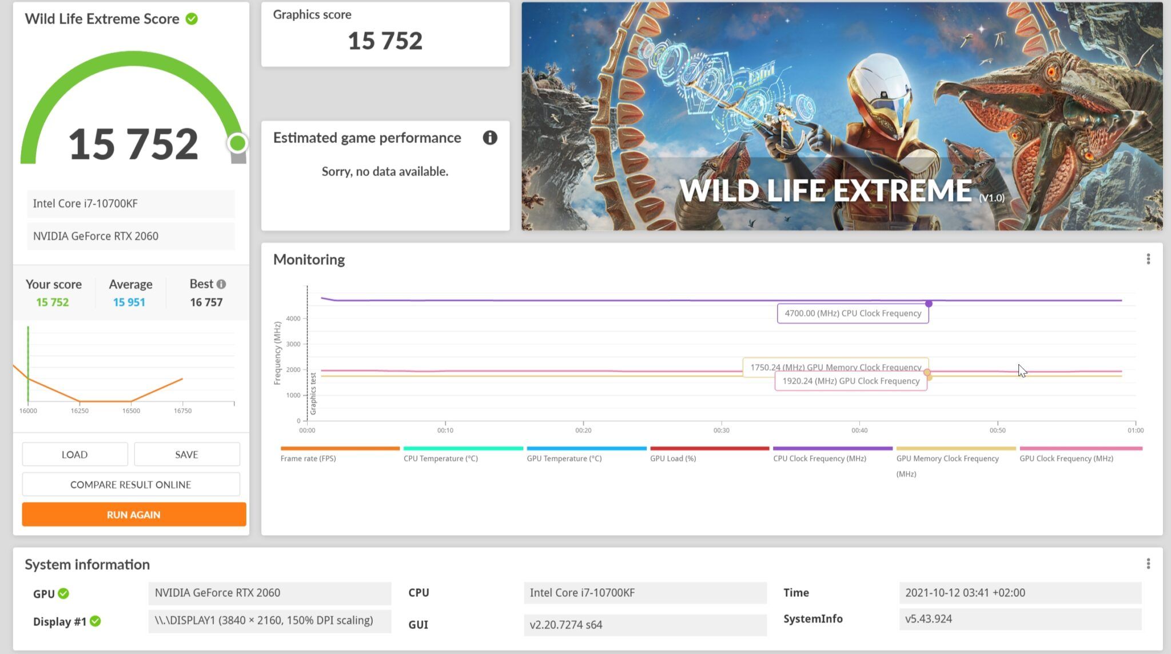Open the Monitoring panel three-dot menu
The height and width of the screenshot is (654, 1171).
click(x=1148, y=260)
